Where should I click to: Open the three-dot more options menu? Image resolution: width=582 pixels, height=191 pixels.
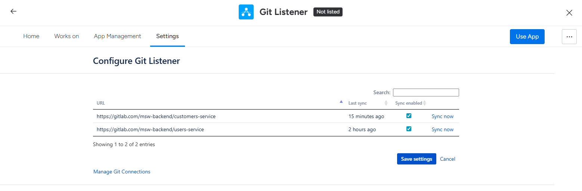[x=569, y=37]
